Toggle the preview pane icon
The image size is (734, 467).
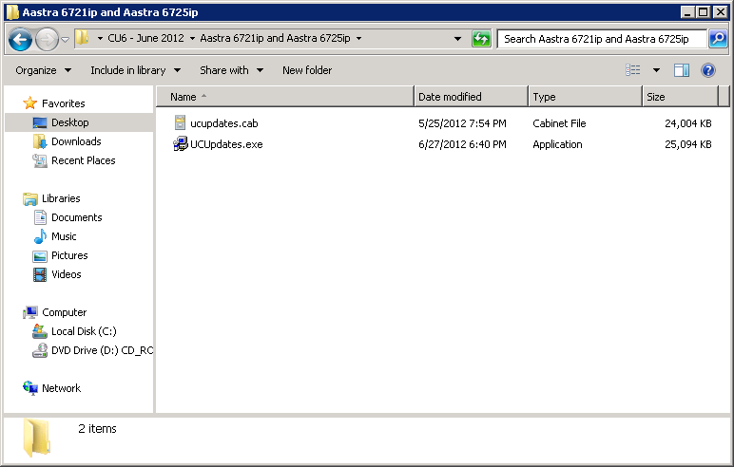point(681,70)
